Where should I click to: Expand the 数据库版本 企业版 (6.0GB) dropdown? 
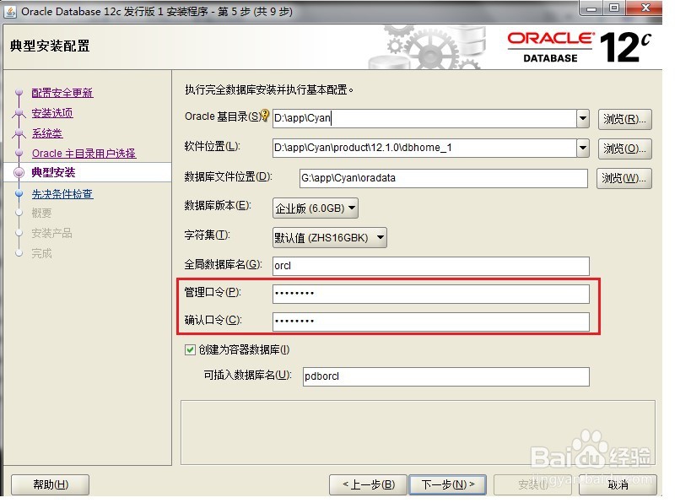pos(315,208)
